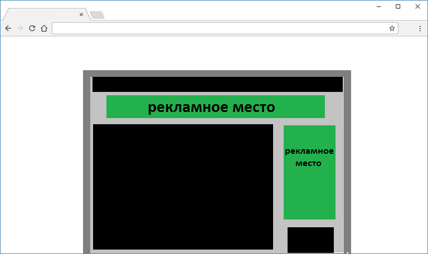Close the active browser tab
The width and height of the screenshot is (428, 254).
(x=81, y=15)
